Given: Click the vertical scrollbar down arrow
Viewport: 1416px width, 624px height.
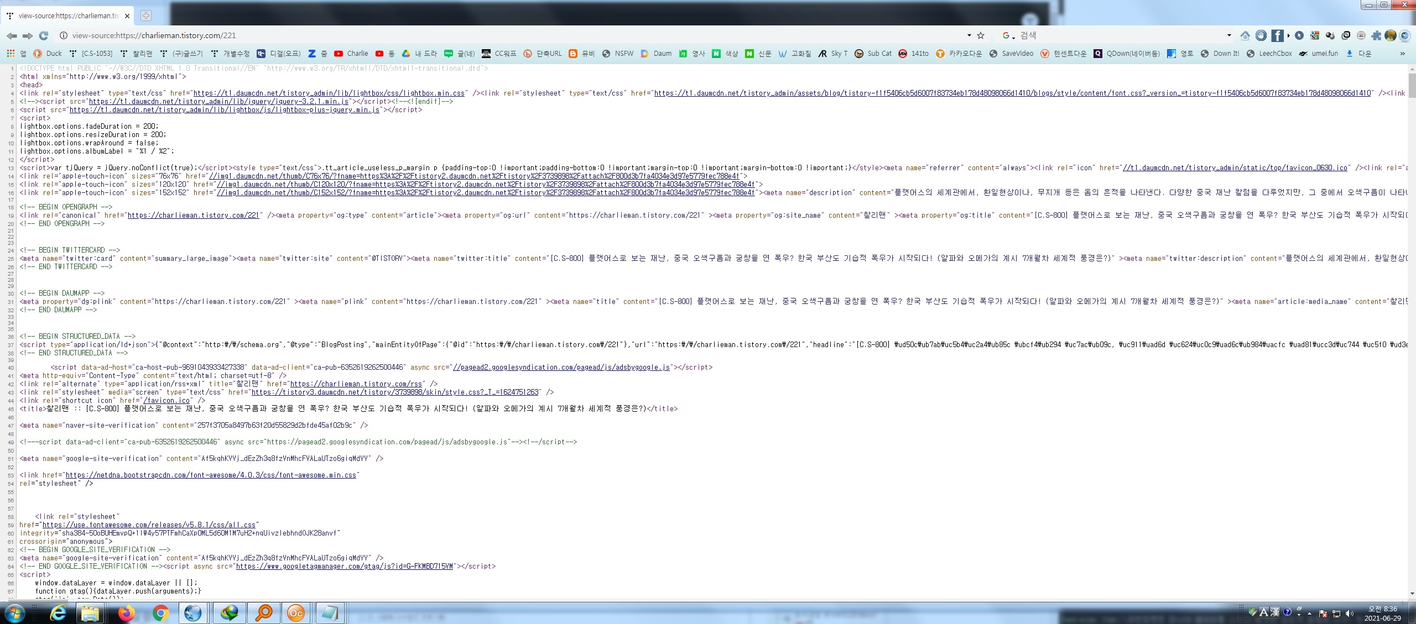Looking at the screenshot, I should [1412, 594].
